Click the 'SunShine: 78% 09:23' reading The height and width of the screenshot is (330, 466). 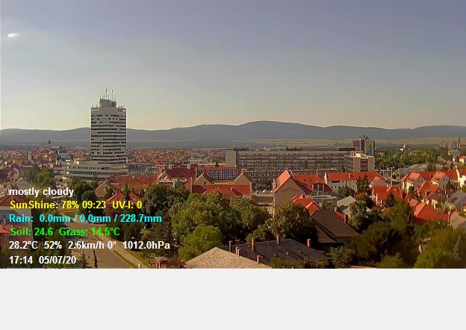pyautogui.click(x=58, y=205)
